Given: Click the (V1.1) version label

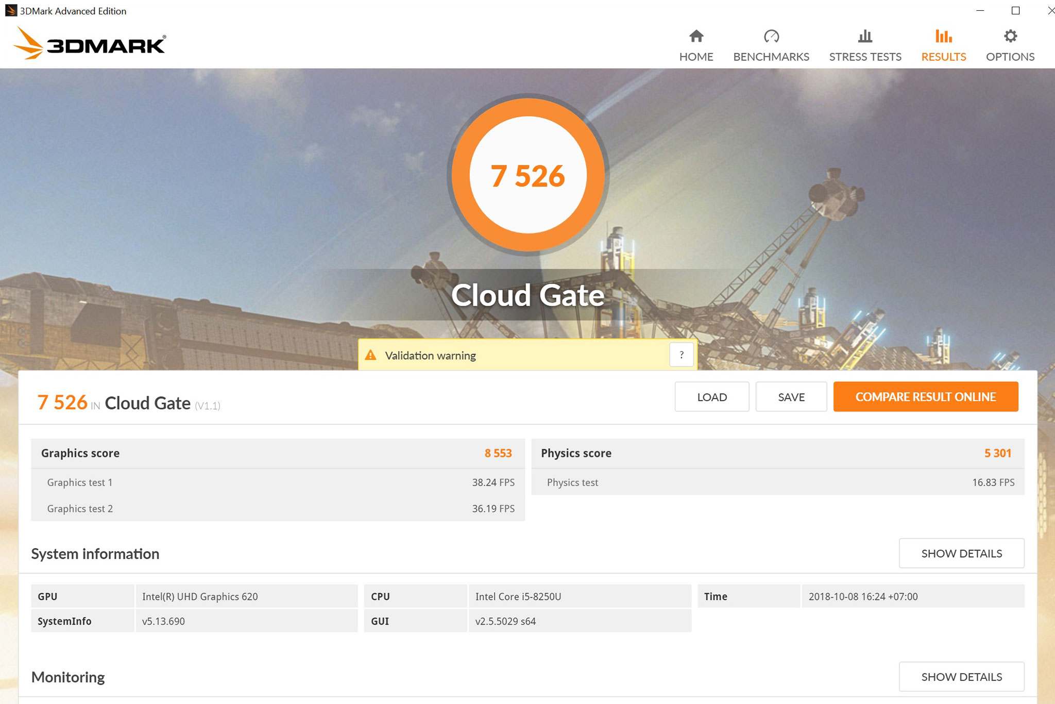Looking at the screenshot, I should (x=208, y=406).
